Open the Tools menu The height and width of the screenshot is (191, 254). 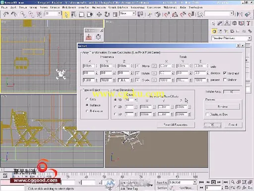[x=23, y=7]
